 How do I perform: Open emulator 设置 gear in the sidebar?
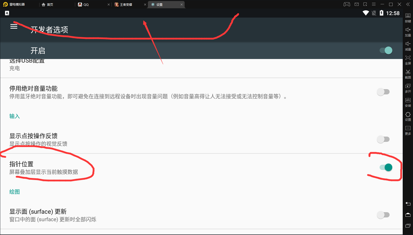tap(408, 116)
